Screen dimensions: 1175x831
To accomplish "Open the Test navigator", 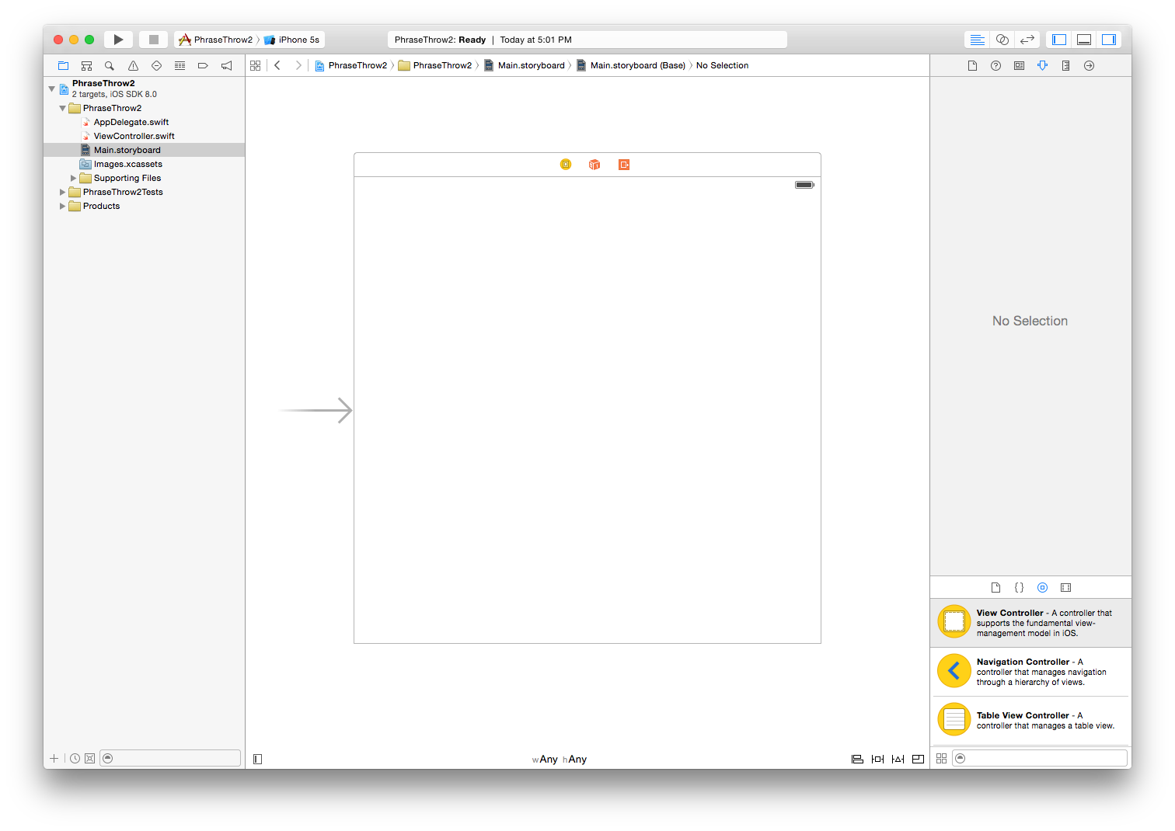I will [156, 66].
